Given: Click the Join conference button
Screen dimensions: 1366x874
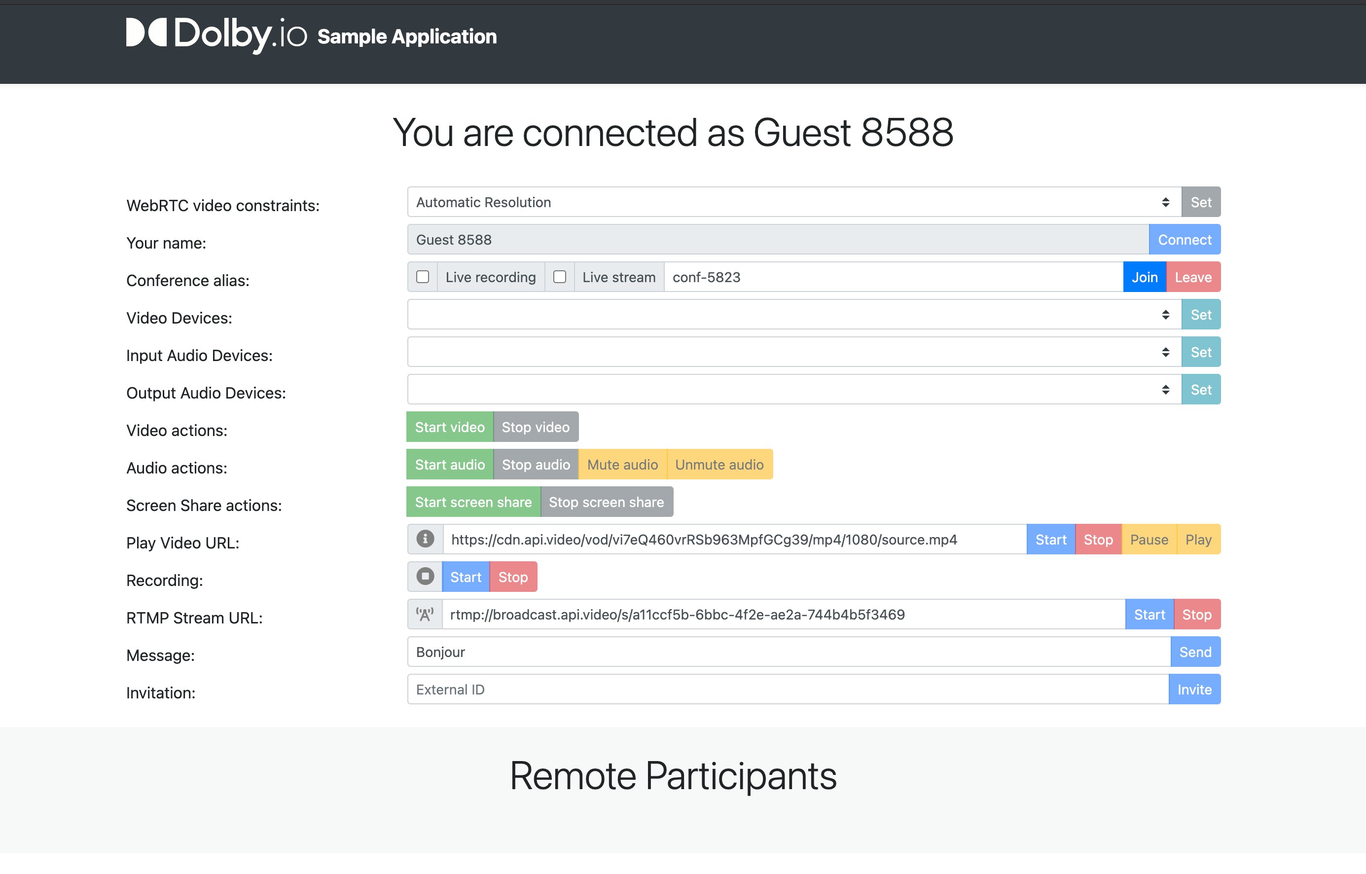Looking at the screenshot, I should 1144,277.
